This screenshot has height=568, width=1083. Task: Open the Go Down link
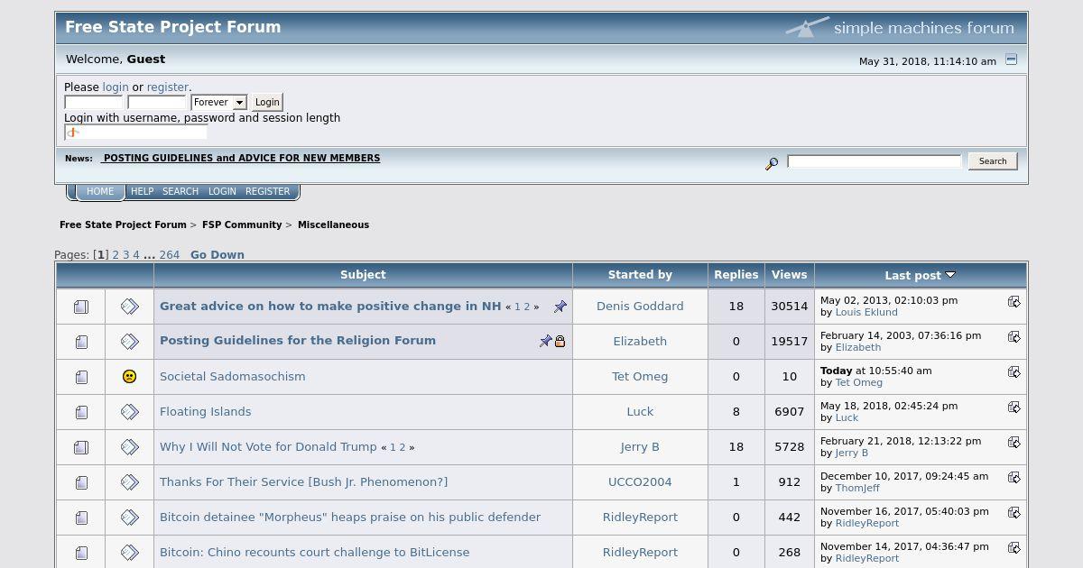click(218, 255)
